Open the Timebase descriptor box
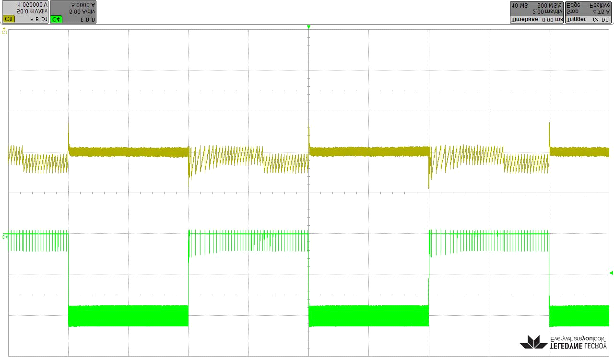Image resolution: width=614 pixels, height=358 pixels. 536,12
